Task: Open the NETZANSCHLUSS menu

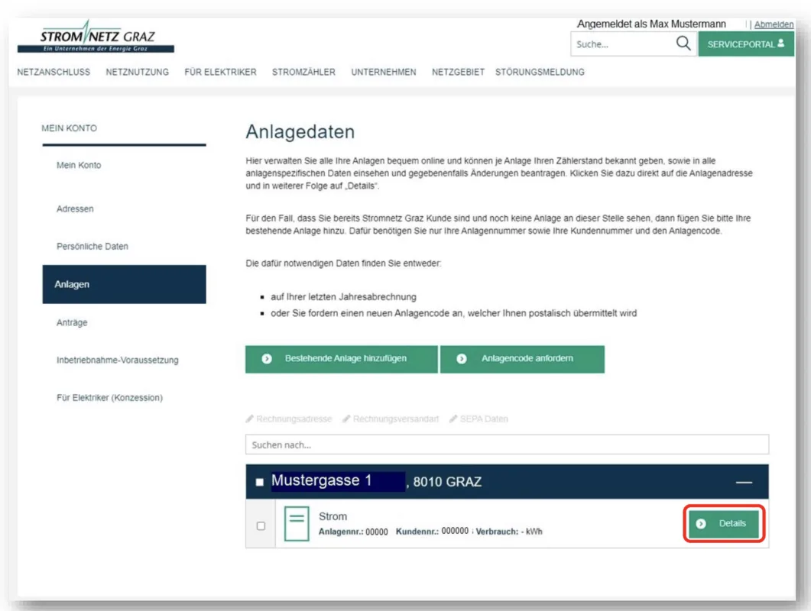Action: click(54, 72)
